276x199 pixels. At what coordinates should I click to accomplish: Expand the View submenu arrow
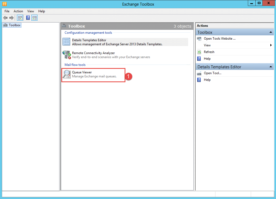point(271,45)
